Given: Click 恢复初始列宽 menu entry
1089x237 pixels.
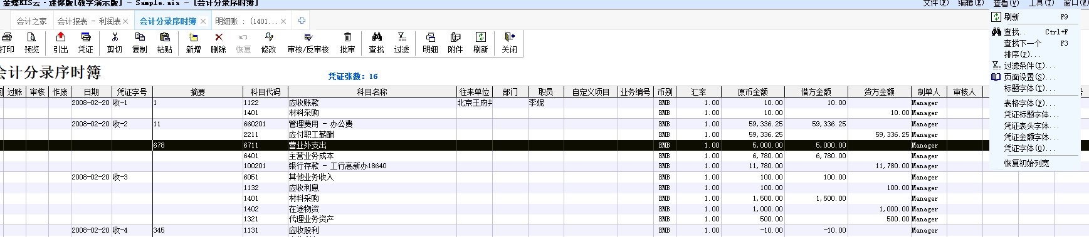Looking at the screenshot, I should (1034, 163).
